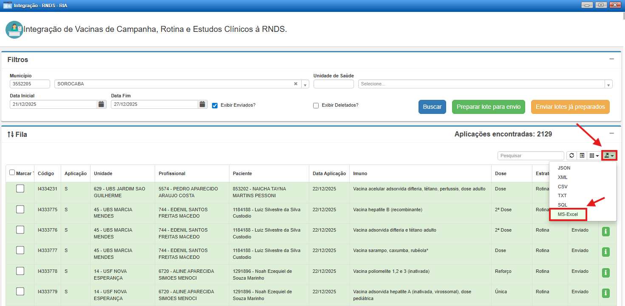This screenshot has width=625, height=306.
Task: Focus the Pesquisar search field
Action: click(x=530, y=156)
